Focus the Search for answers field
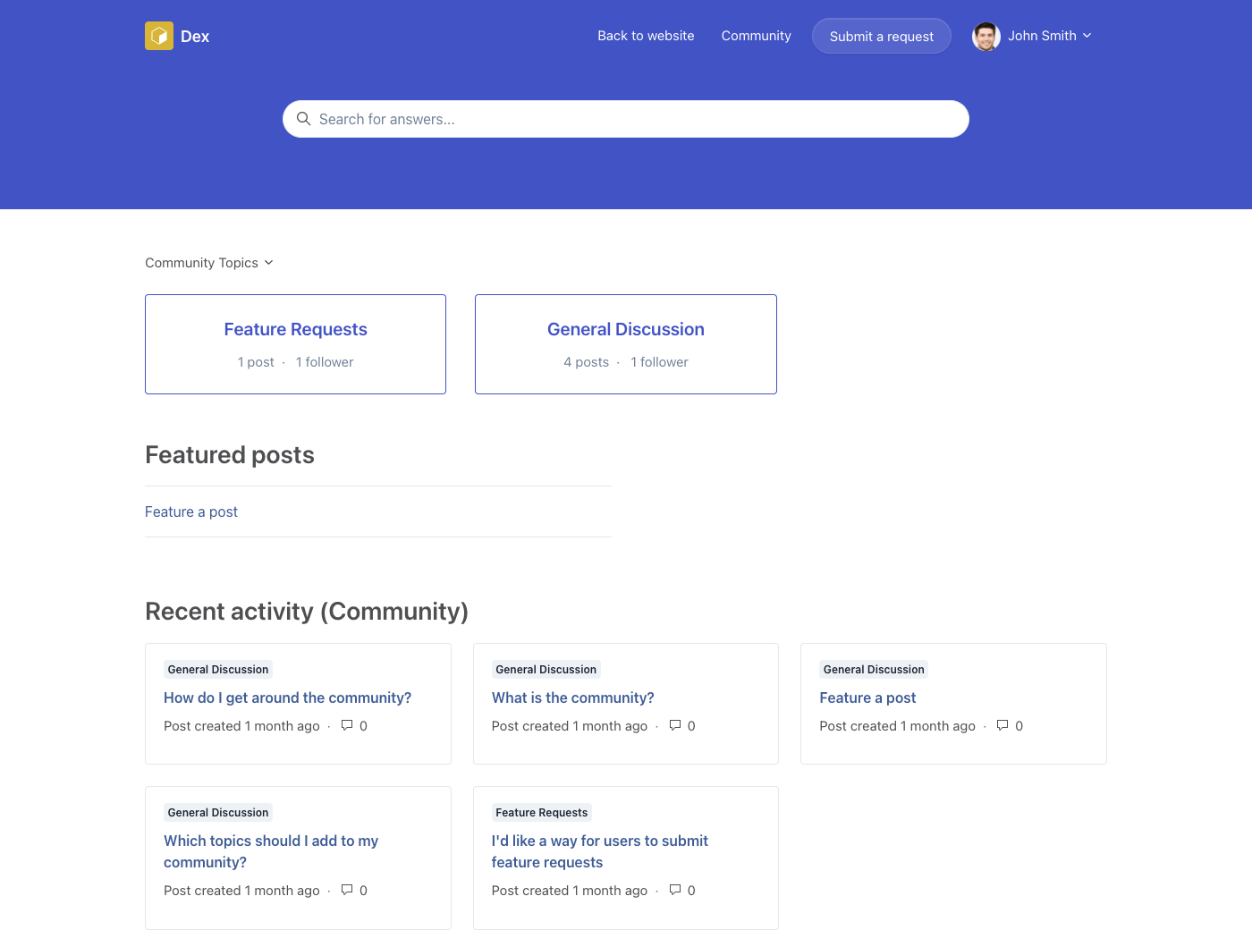This screenshot has height=930, width=1252. point(626,119)
